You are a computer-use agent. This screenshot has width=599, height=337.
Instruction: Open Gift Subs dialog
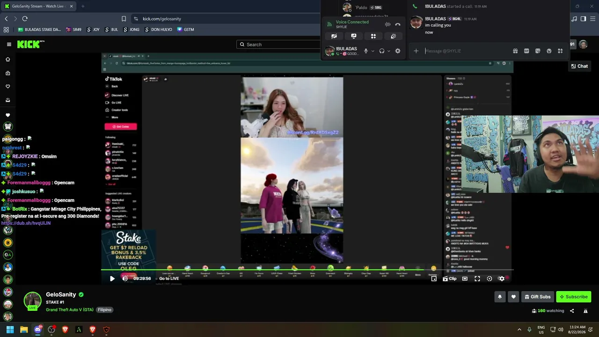tap(537, 297)
